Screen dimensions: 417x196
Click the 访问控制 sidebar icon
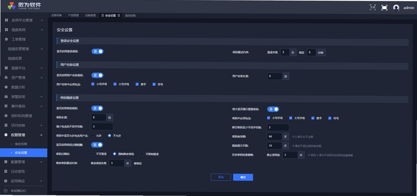tap(6, 125)
